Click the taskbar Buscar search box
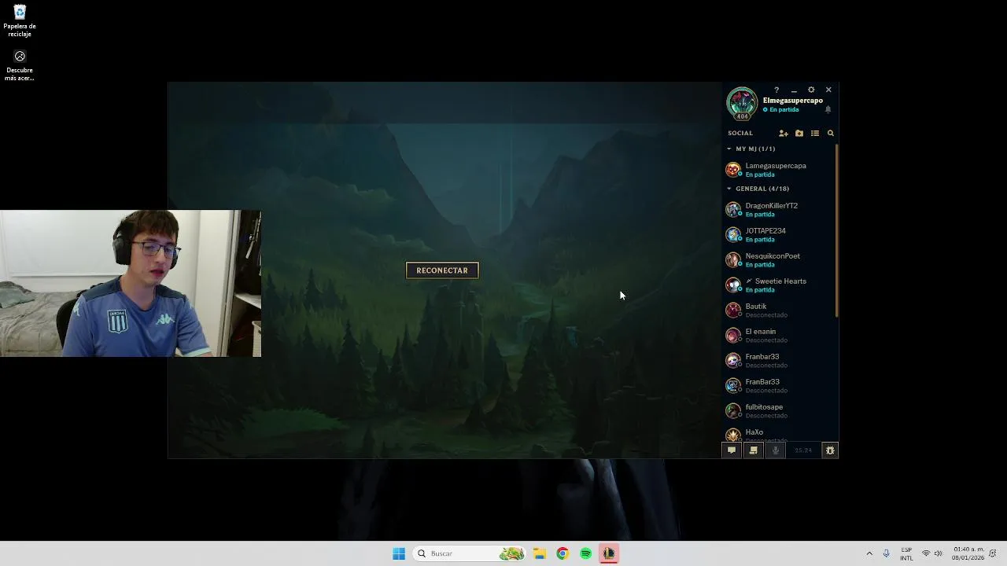Screen dimensions: 1007x566 (x=469, y=553)
